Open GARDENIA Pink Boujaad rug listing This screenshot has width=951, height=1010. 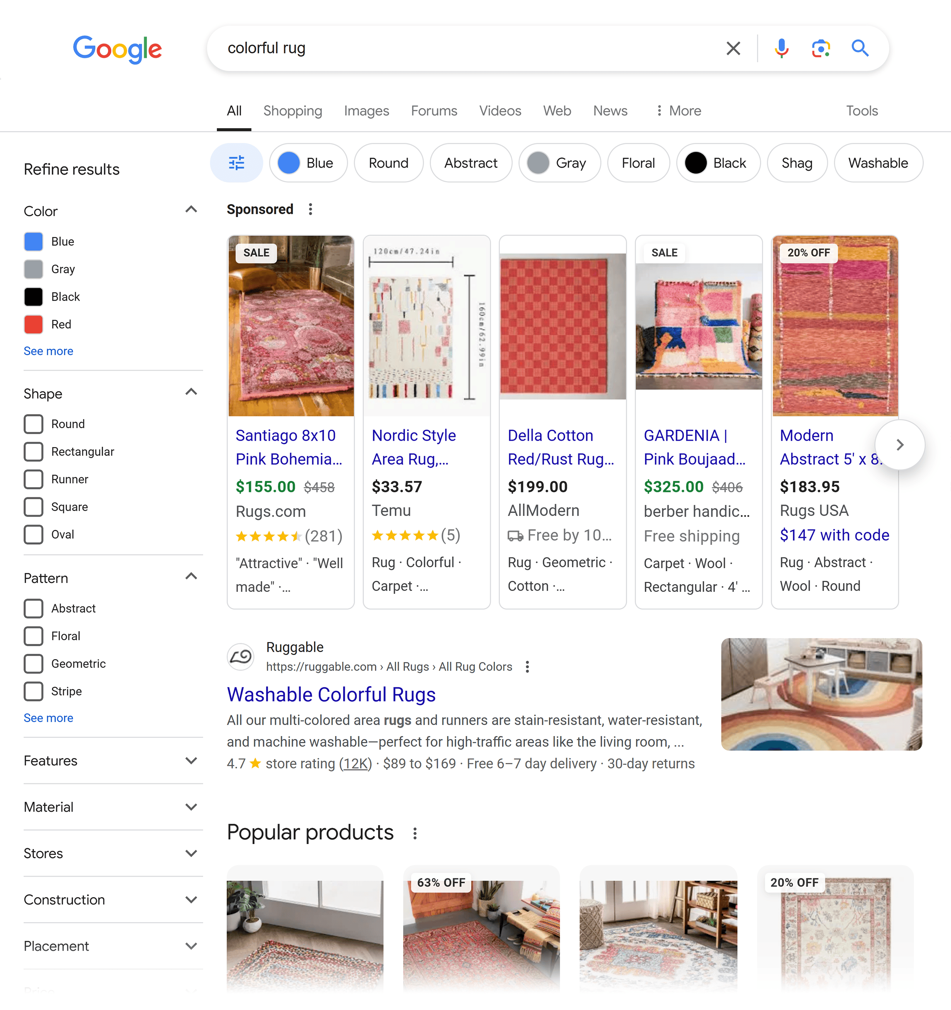[695, 447]
